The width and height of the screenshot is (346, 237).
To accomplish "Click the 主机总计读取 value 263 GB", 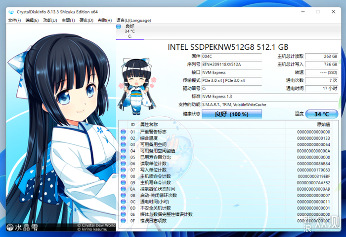I will 322,57.
